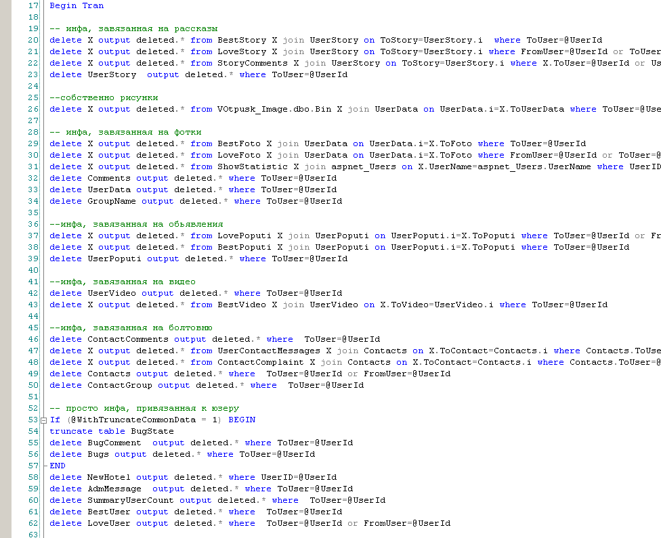Click the comment 'инфа, завязанная на рассказы'
Viewport: 661px width, 538px height.
pos(142,28)
